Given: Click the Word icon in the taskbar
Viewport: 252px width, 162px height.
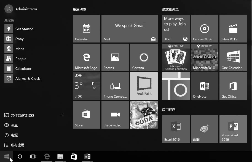Looking at the screenshot, I should (x=87, y=156).
